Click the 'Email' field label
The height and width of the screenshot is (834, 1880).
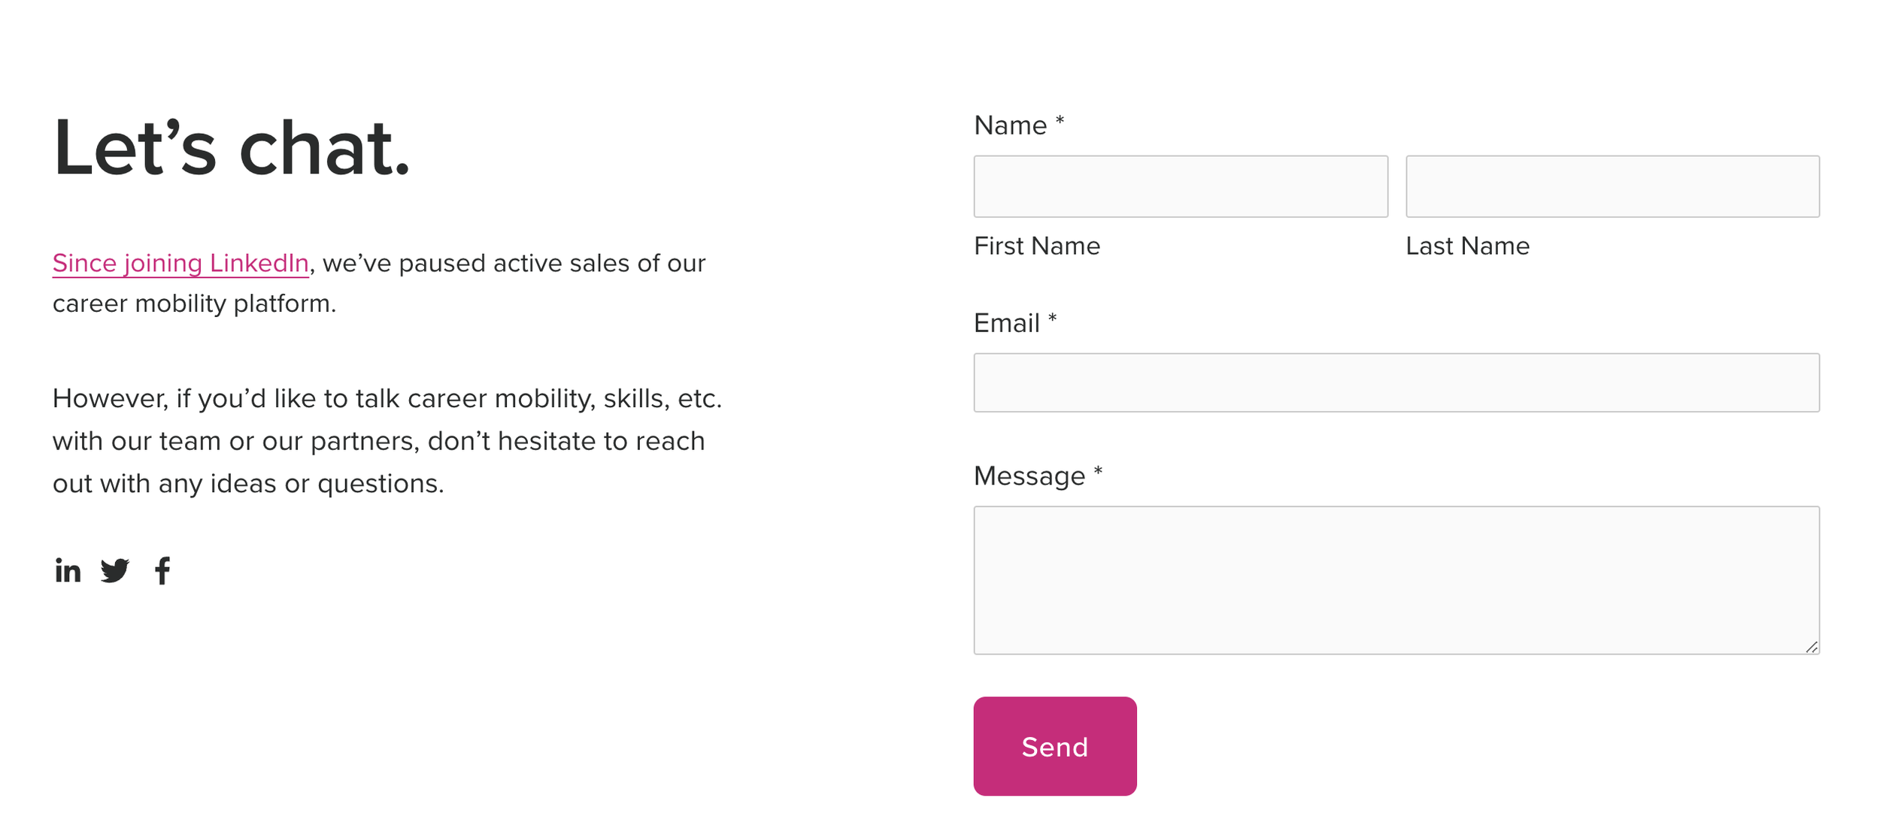1006,323
